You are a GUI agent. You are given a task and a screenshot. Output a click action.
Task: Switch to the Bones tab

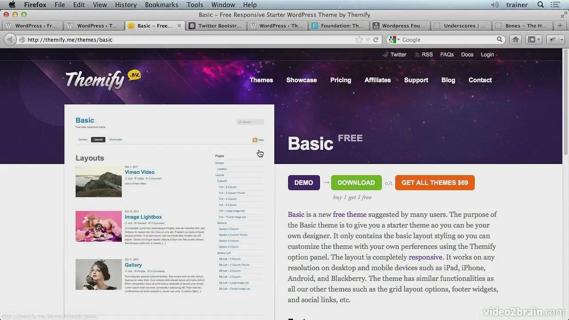click(523, 26)
